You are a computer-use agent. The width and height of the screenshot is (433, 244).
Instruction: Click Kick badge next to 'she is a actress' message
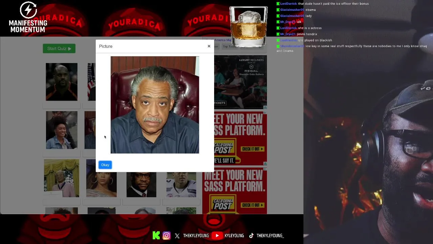point(278,28)
